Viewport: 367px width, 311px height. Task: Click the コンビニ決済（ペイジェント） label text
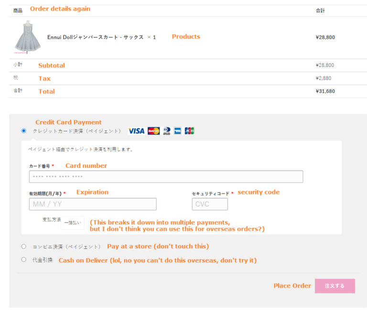point(66,247)
